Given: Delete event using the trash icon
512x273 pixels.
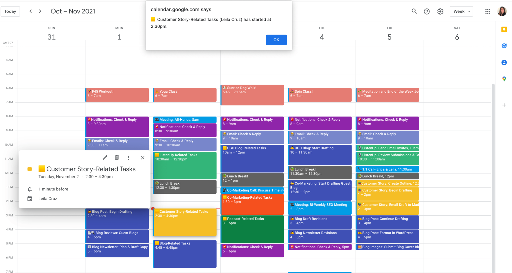Looking at the screenshot, I should (x=117, y=158).
